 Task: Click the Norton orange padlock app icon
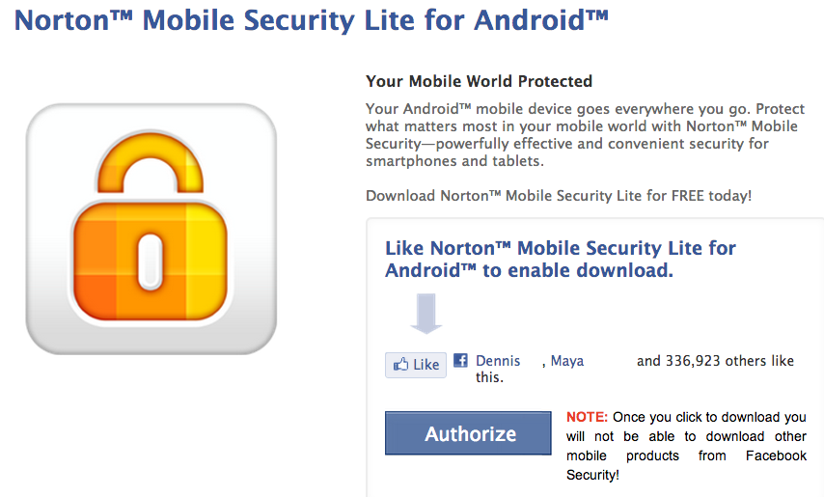(151, 229)
